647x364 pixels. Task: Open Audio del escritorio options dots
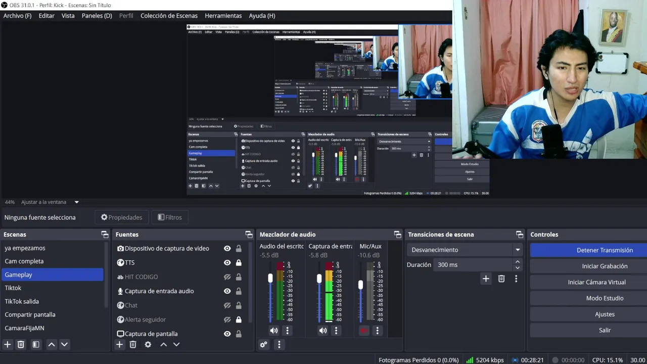(287, 331)
